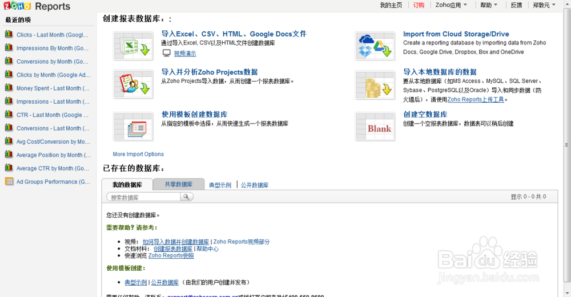Click 公开数据库 link under 使用模板创建
This screenshot has width=571, height=297.
click(x=165, y=282)
